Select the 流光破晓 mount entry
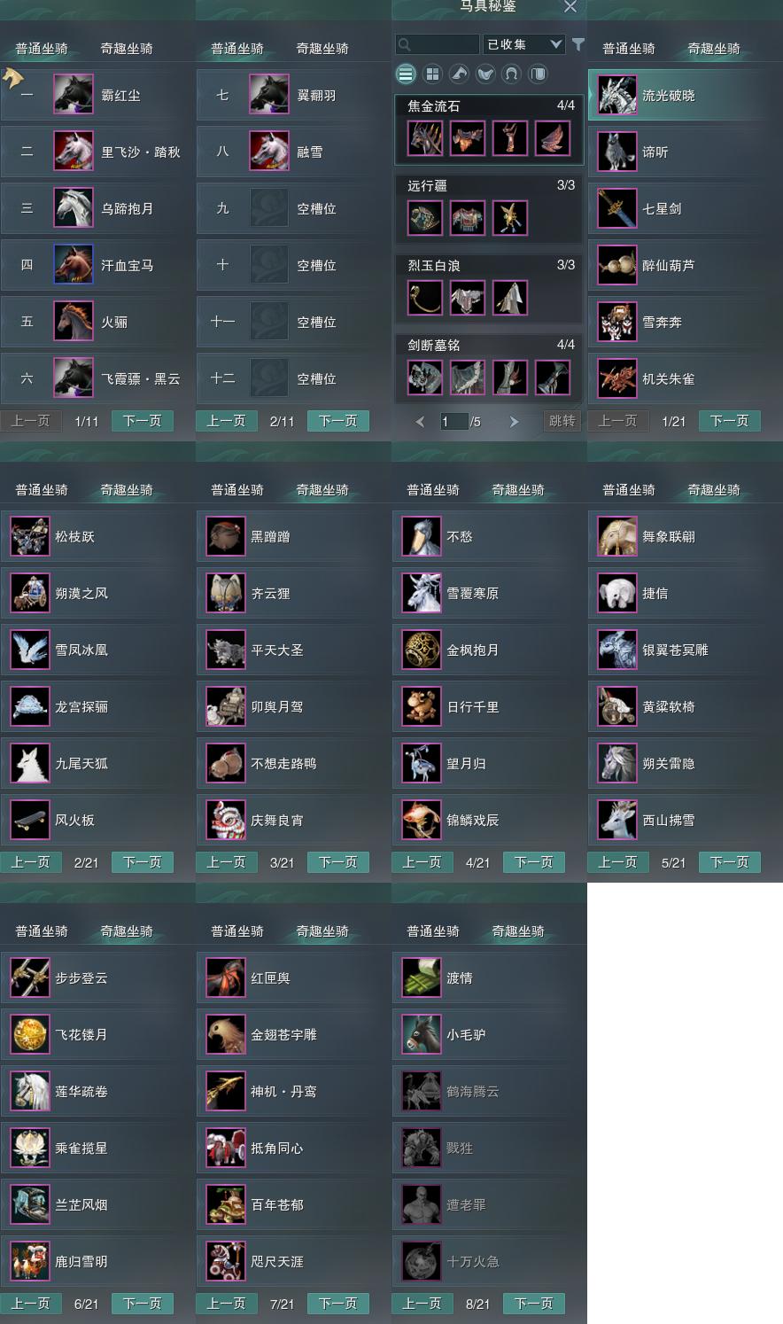This screenshot has height=1324, width=783. 685,95
